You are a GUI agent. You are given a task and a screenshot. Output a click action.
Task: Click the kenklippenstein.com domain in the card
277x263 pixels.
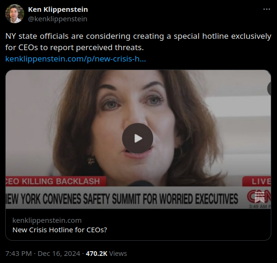tap(47, 220)
